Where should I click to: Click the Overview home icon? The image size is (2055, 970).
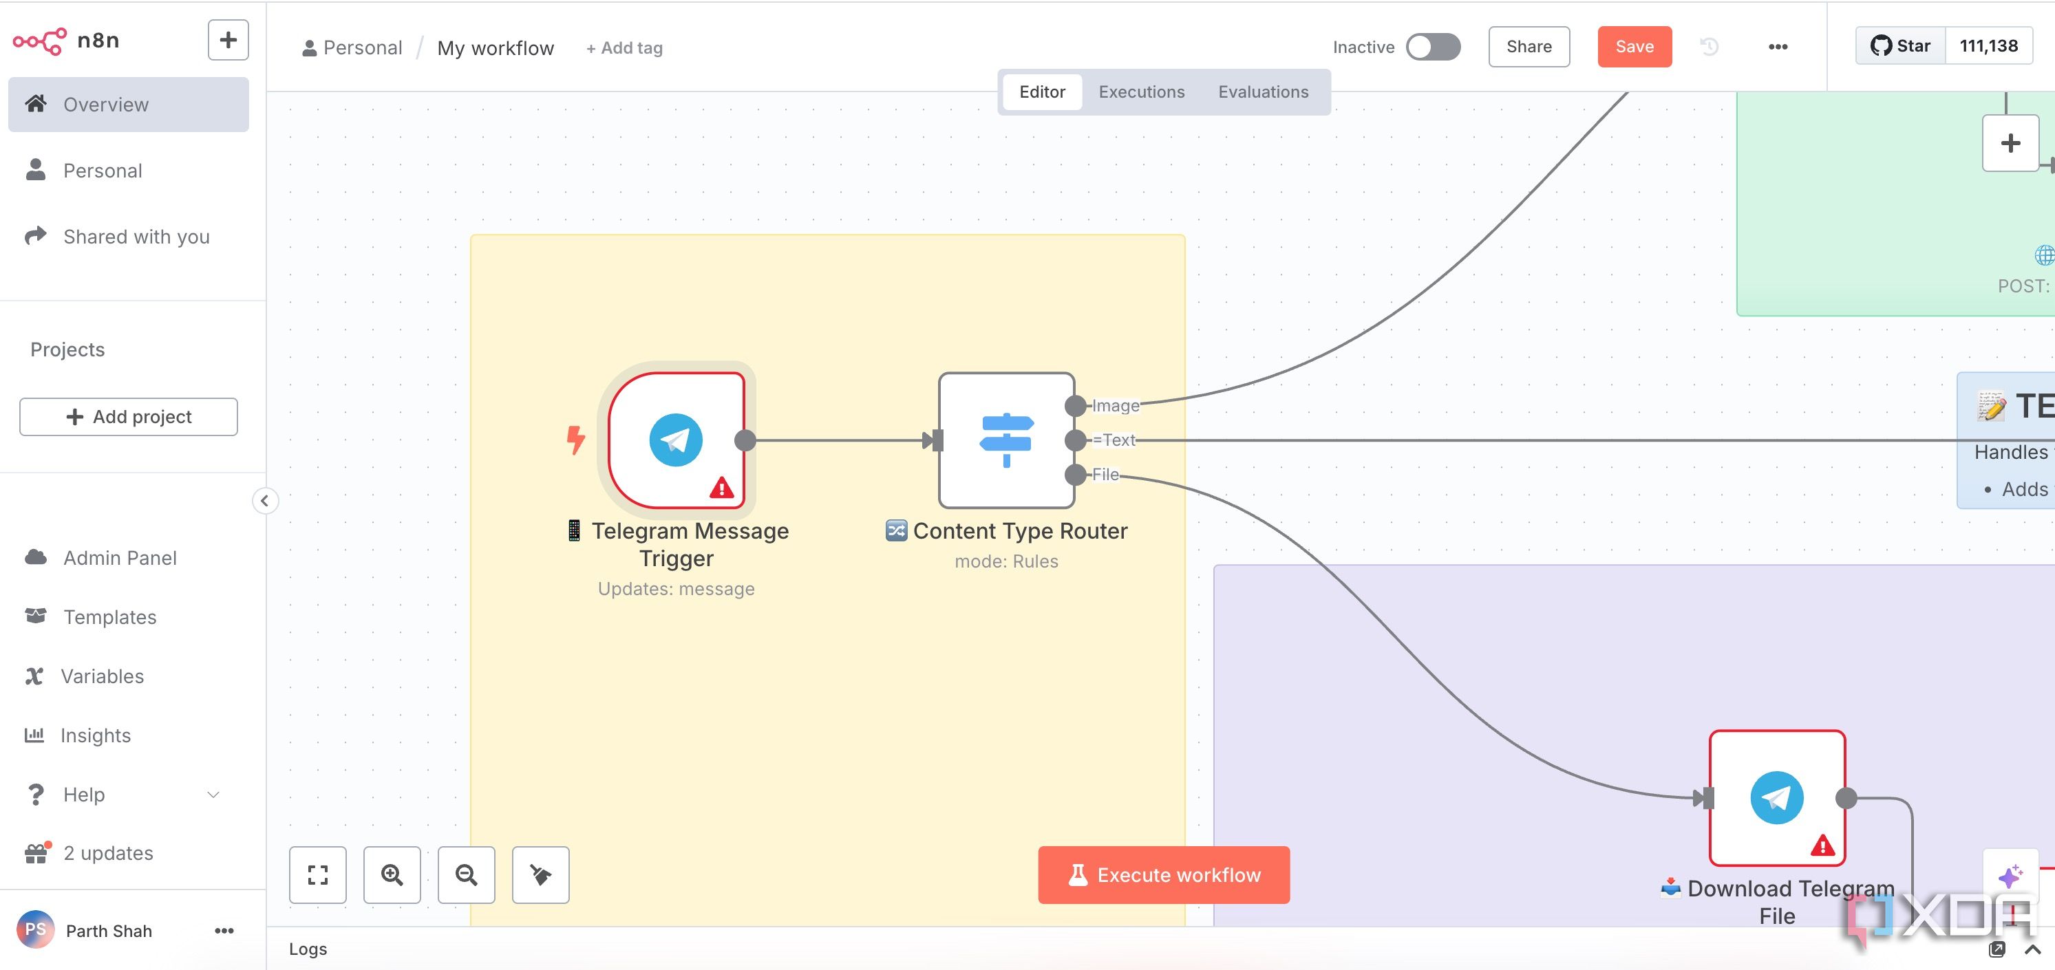pyautogui.click(x=35, y=104)
